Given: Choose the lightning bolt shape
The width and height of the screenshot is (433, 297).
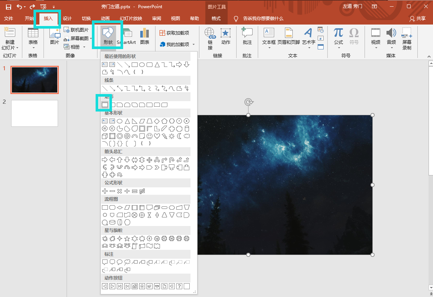Looking at the screenshot, I should click(x=164, y=136).
